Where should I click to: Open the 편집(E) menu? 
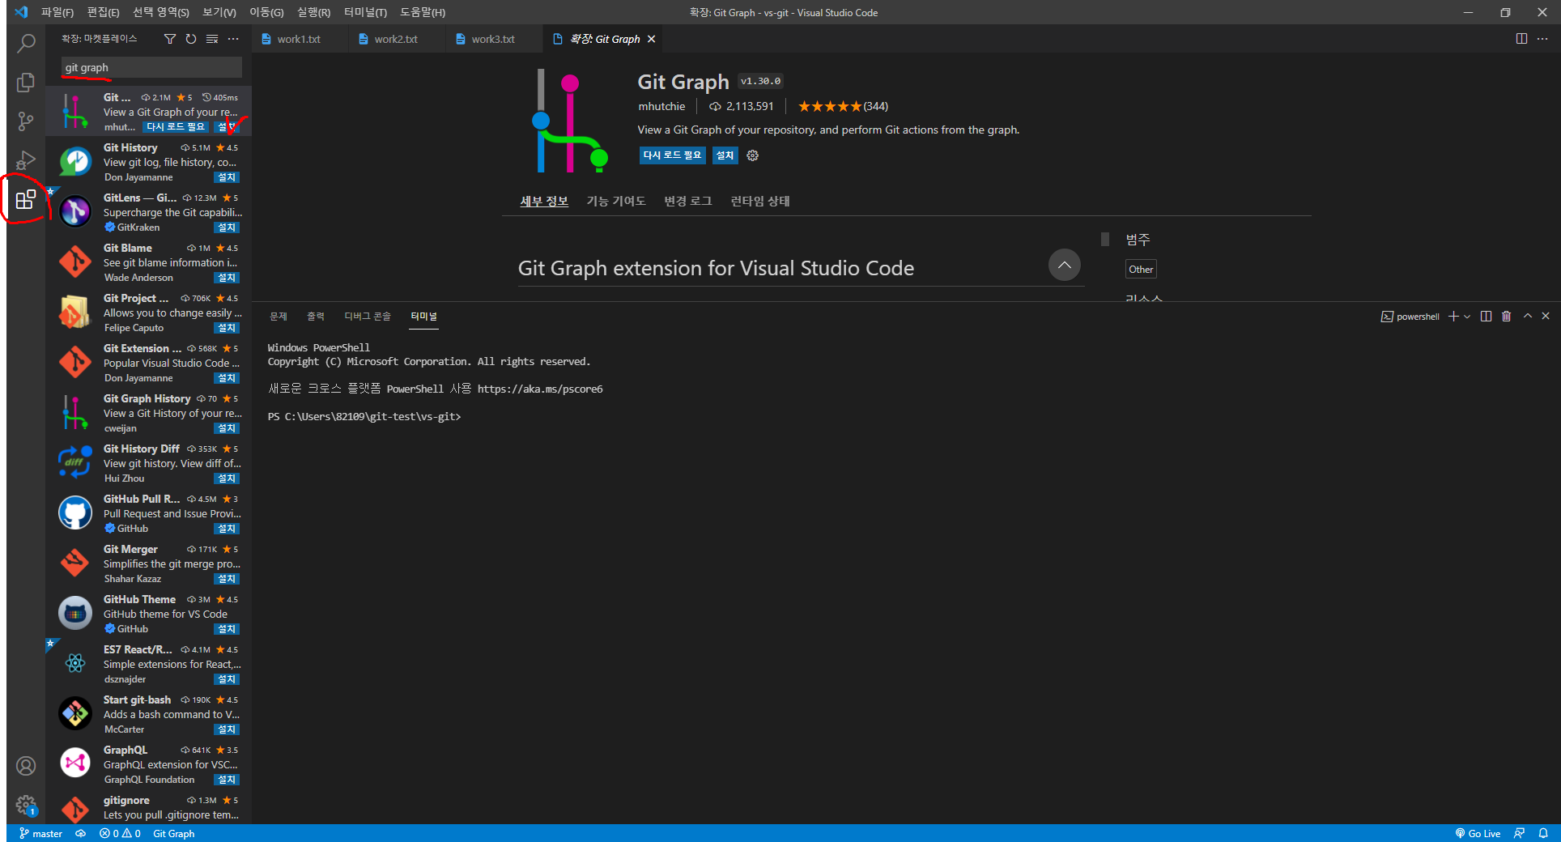pyautogui.click(x=103, y=12)
